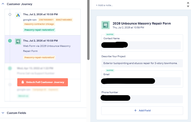Screen dimensions: 191x122
Task: Click the 2026 Unbounce Masonry Repair Form title
Action: (x=142, y=23)
